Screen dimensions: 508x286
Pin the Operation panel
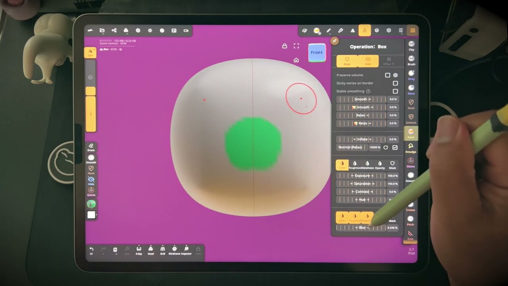(x=335, y=41)
